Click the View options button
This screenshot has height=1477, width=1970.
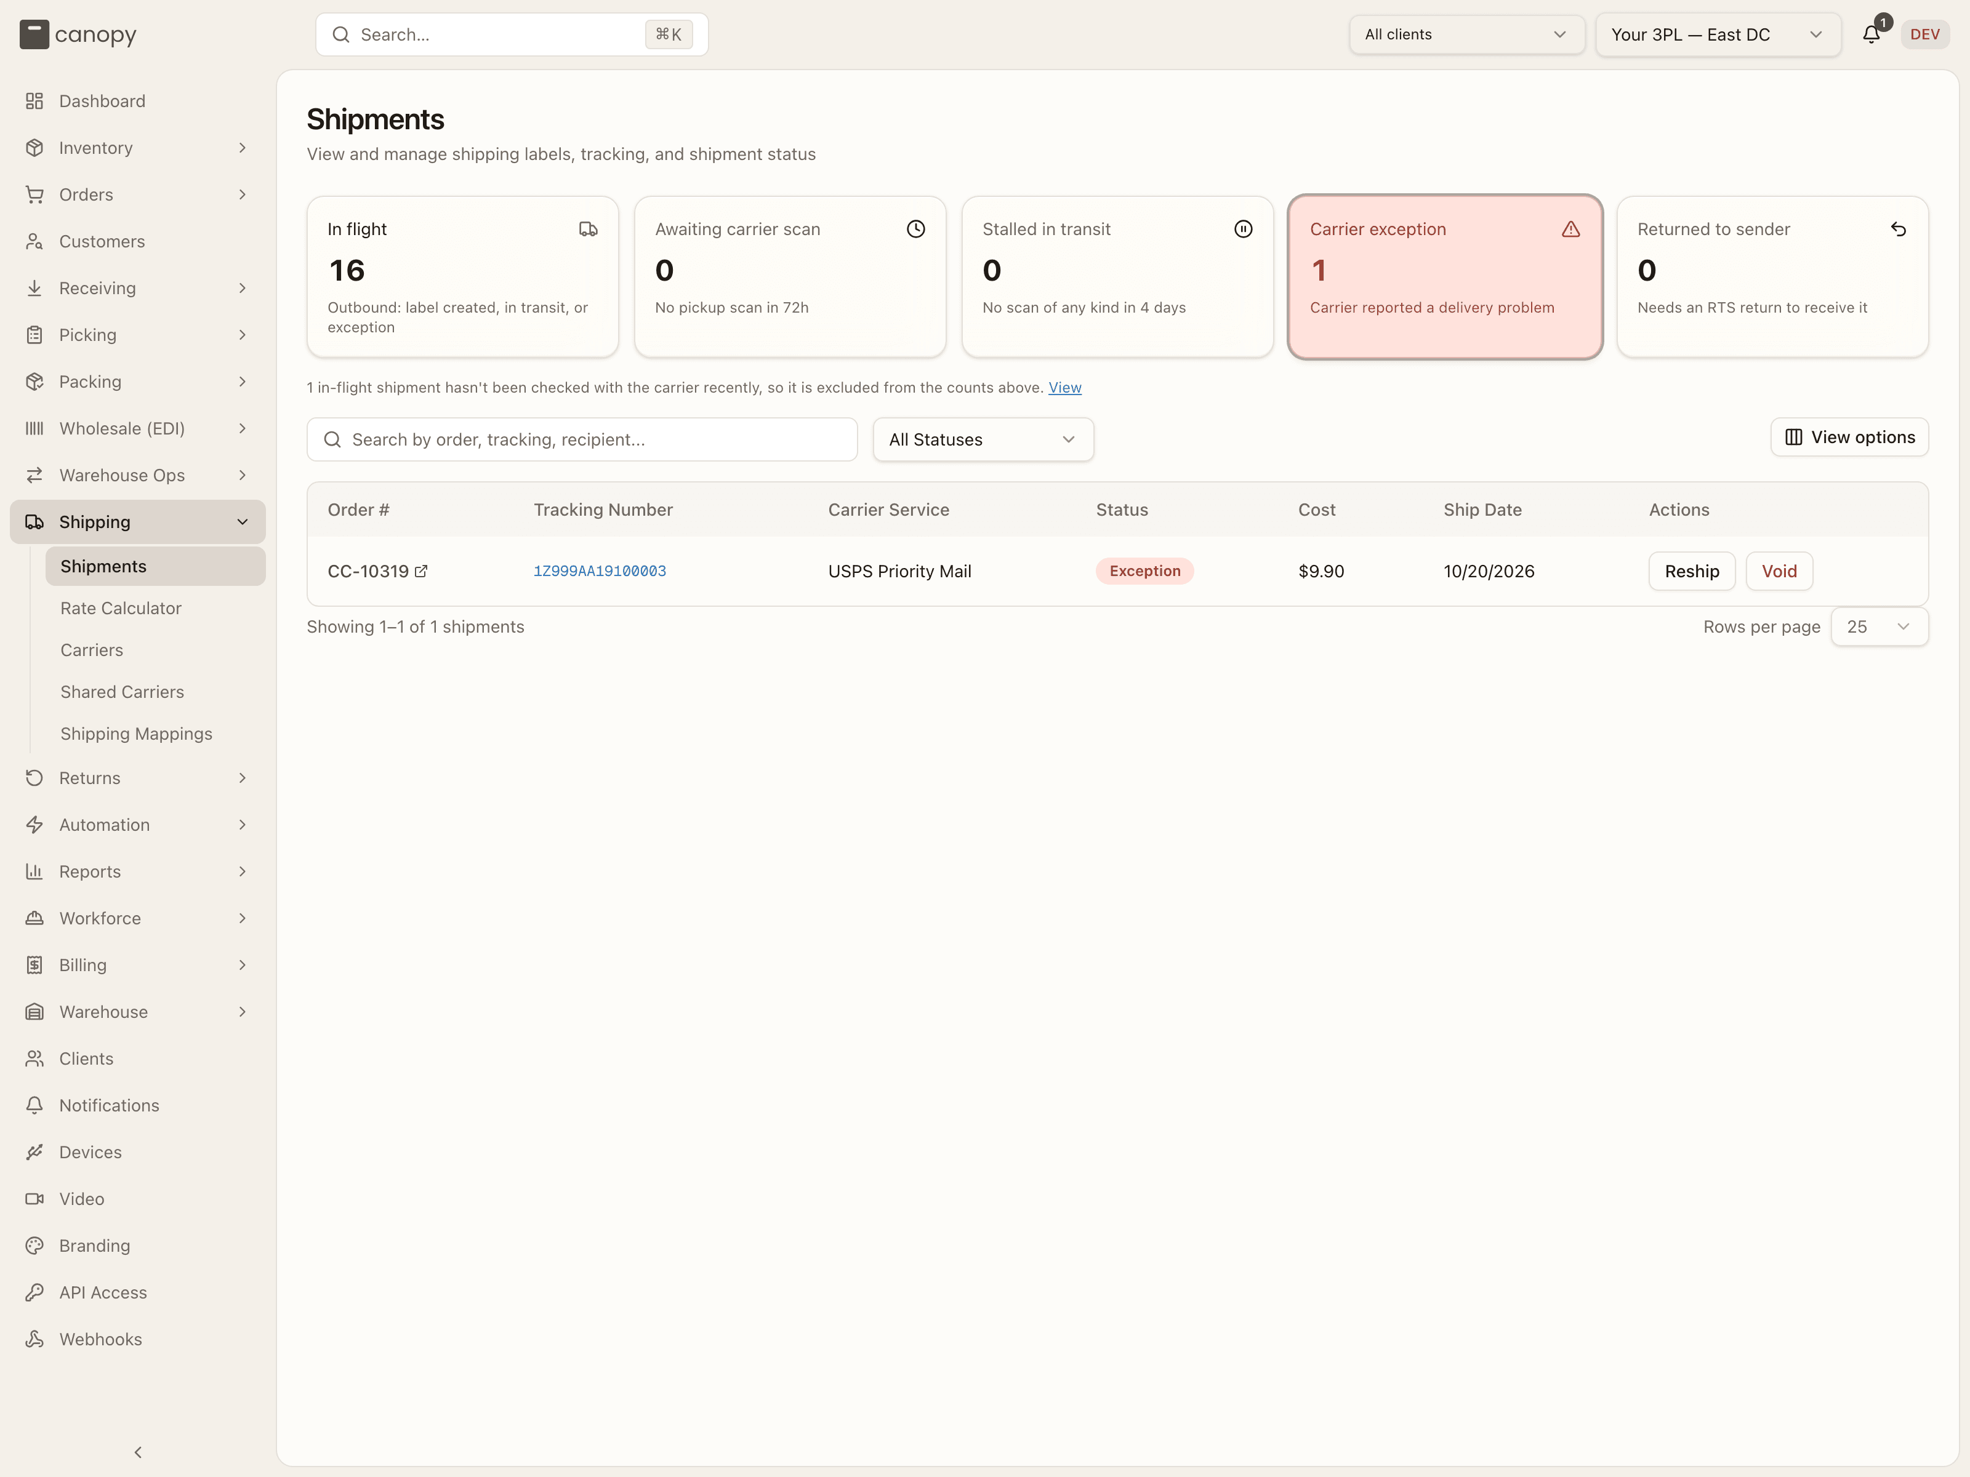pyautogui.click(x=1849, y=437)
